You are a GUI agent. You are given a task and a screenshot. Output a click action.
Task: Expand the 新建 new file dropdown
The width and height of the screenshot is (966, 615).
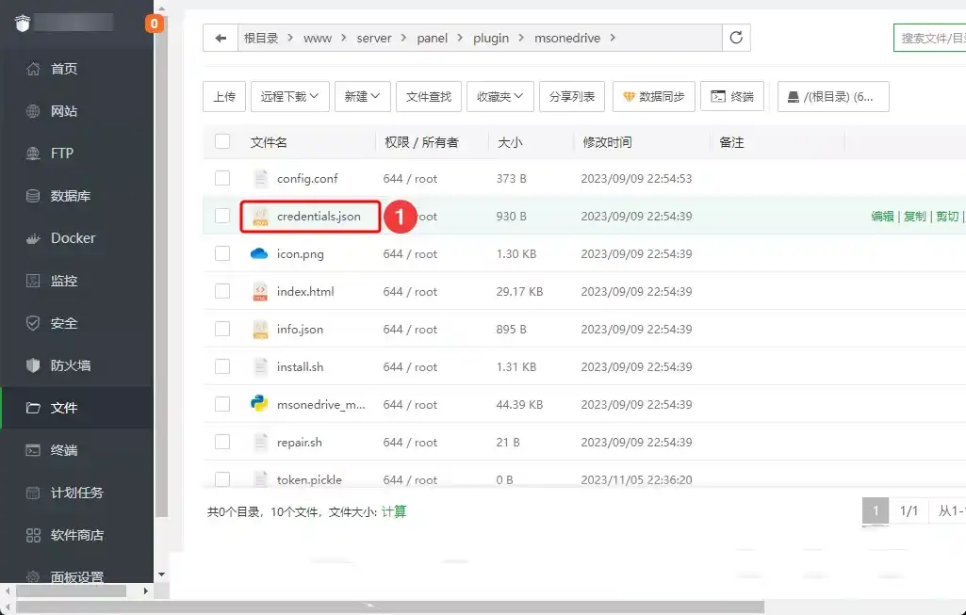362,96
